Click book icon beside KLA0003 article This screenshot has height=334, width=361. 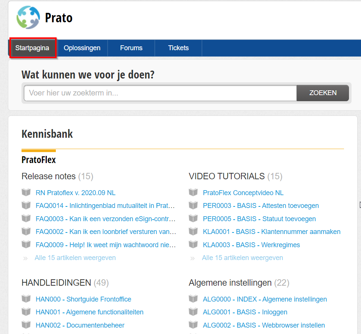[194, 244]
